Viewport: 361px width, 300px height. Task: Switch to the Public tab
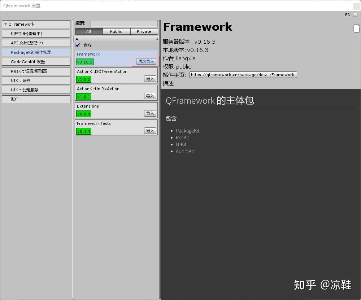tap(116, 31)
